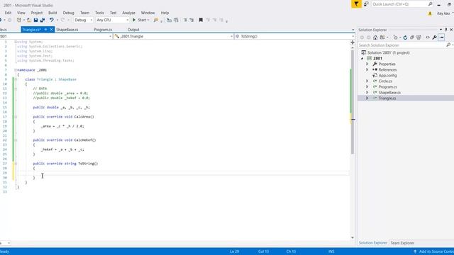Click the New Project toolbar icon
Viewport: 454px width, 255px height.
[x=19, y=20]
